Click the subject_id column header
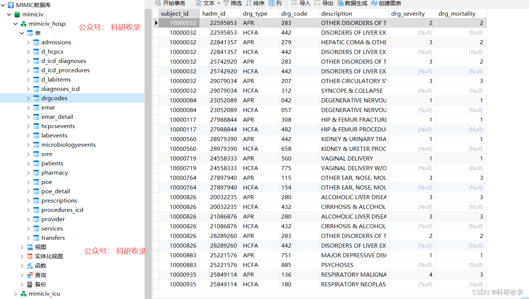This screenshot has height=299, width=529. pos(179,13)
